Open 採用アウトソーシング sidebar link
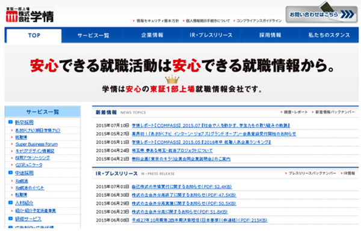This screenshot has height=239, width=361. (32, 158)
